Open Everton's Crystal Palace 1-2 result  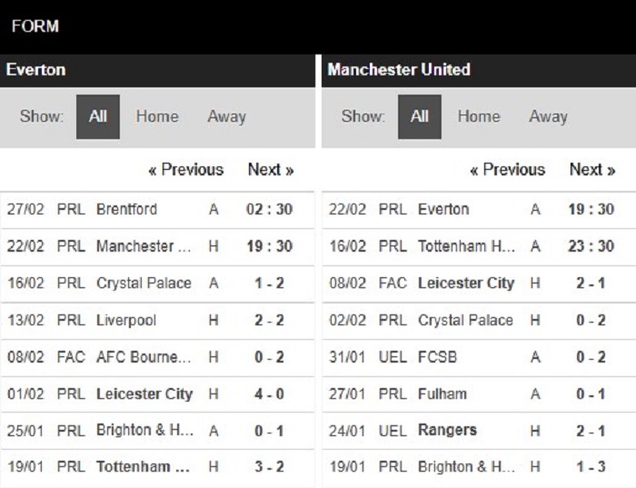point(157,284)
